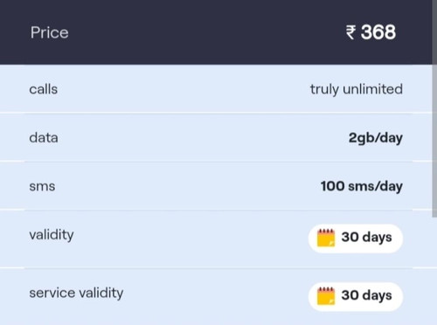Tap the calls row label

pos(44,89)
